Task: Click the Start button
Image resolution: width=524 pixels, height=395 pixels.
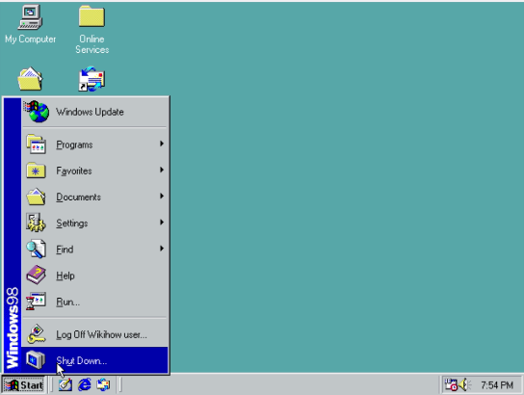Action: tap(23, 385)
